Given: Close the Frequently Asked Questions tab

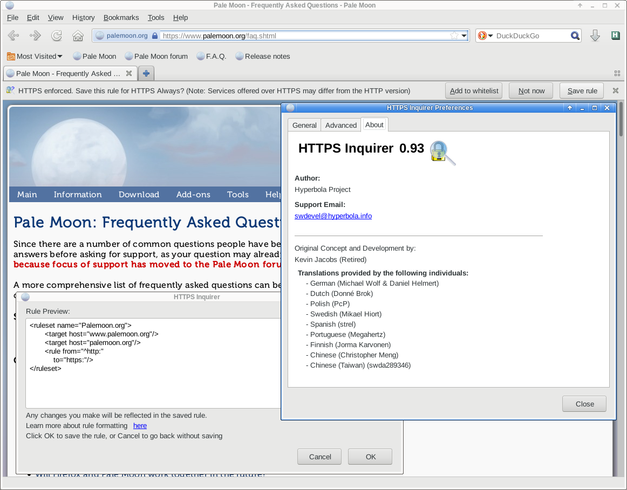Looking at the screenshot, I should [129, 73].
